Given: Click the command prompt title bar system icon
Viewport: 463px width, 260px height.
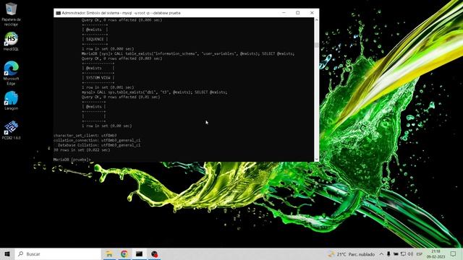Looking at the screenshot, I should pyautogui.click(x=58, y=13).
